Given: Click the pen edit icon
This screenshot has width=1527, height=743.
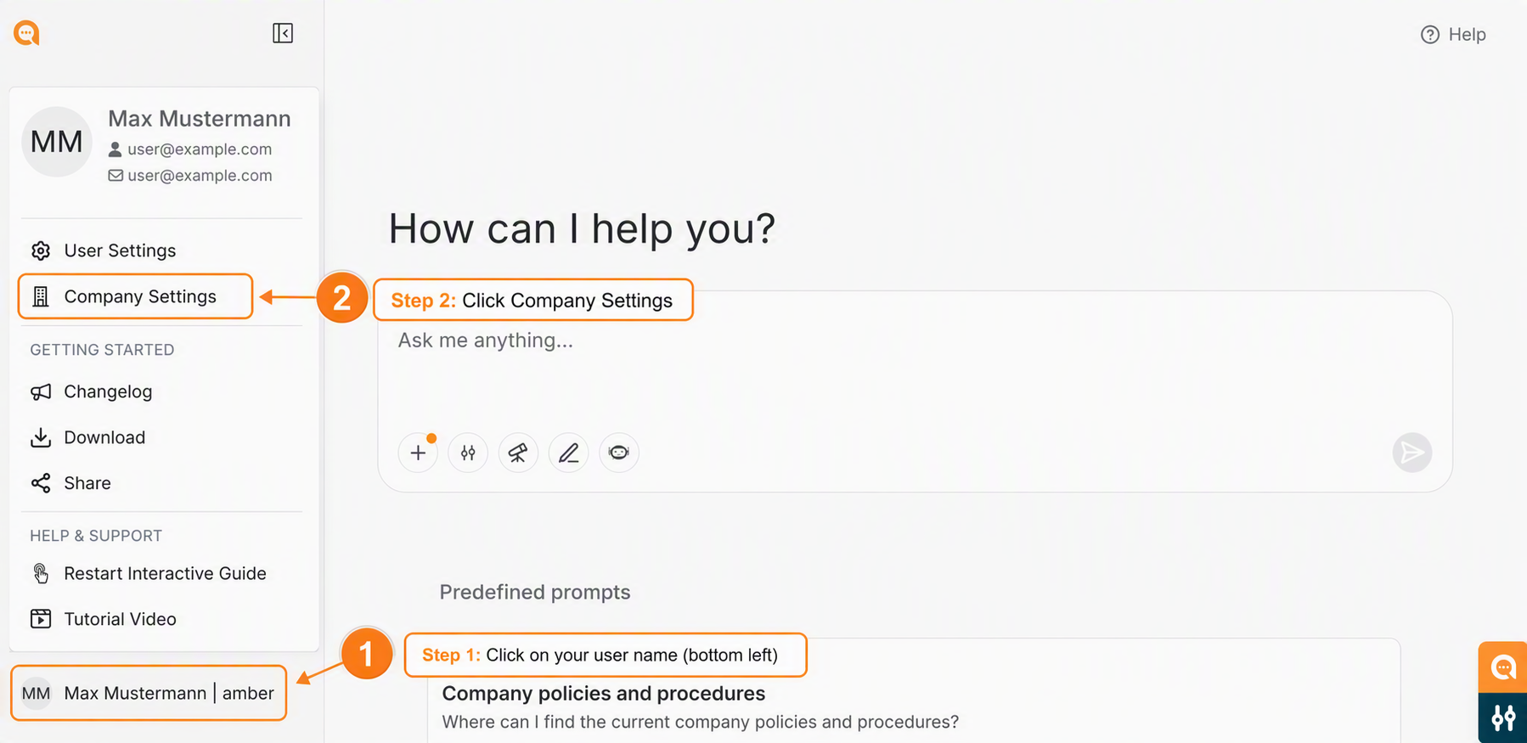Looking at the screenshot, I should point(569,453).
